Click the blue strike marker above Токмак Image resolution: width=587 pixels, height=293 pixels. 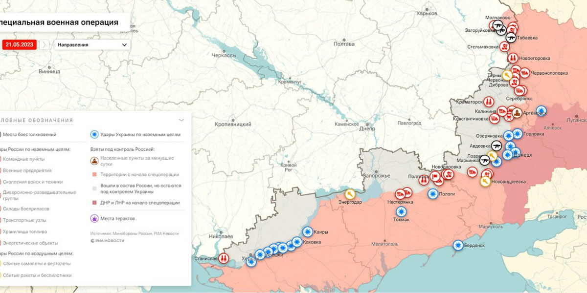point(401,211)
